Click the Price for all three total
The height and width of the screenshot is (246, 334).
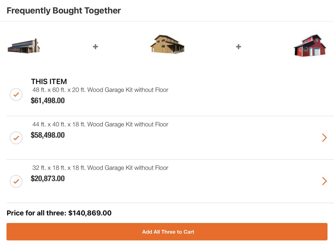(x=59, y=213)
